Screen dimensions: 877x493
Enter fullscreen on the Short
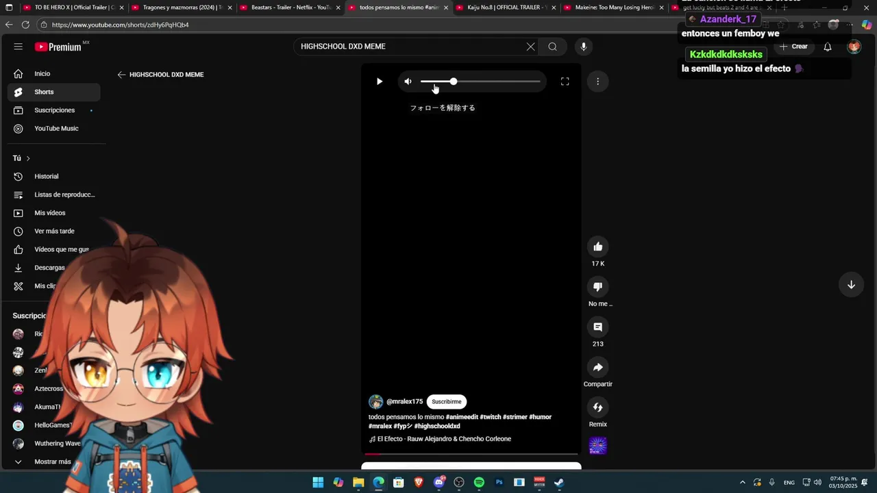[x=565, y=81]
